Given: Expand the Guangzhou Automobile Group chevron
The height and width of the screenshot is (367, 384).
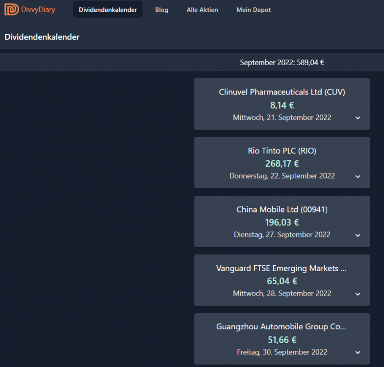Looking at the screenshot, I should click(x=358, y=352).
